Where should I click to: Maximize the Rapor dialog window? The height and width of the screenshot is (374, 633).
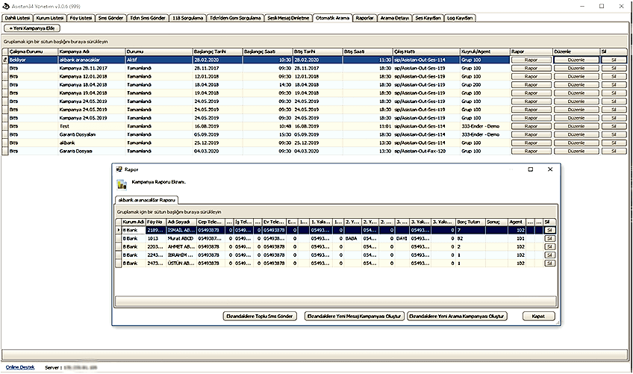[x=530, y=169]
